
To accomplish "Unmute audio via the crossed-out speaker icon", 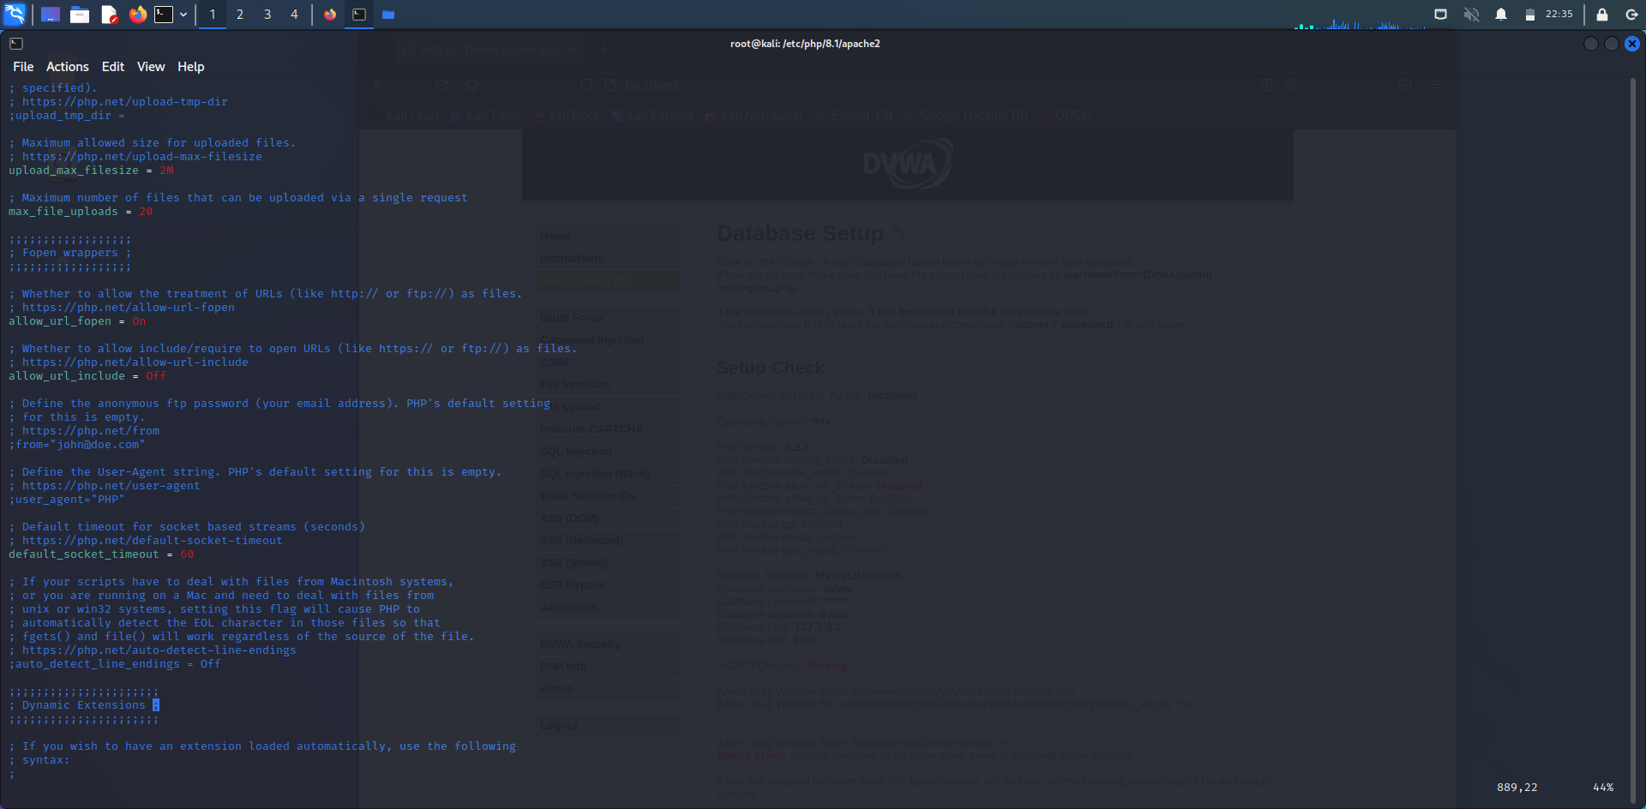I will pos(1472,15).
